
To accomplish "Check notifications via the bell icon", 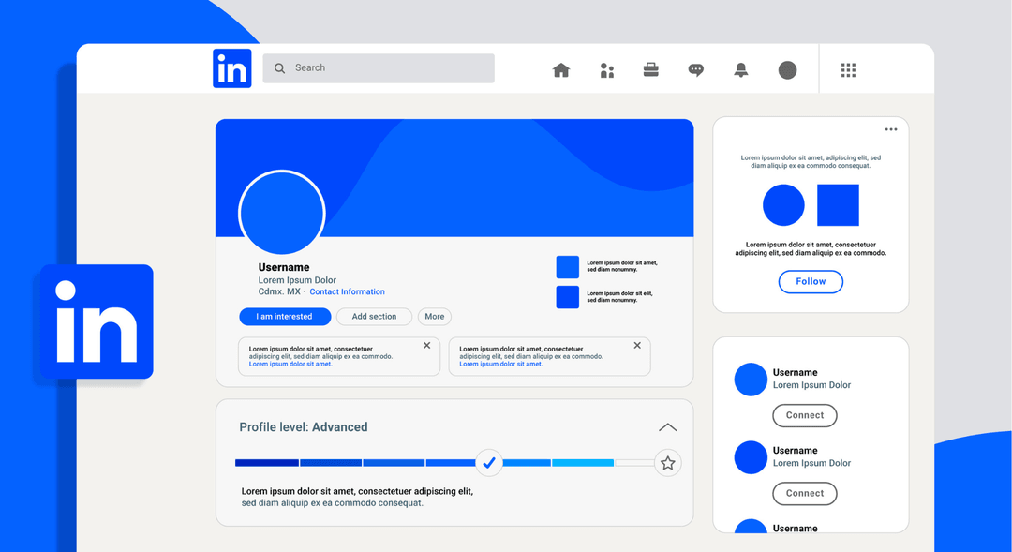I will 740,68.
